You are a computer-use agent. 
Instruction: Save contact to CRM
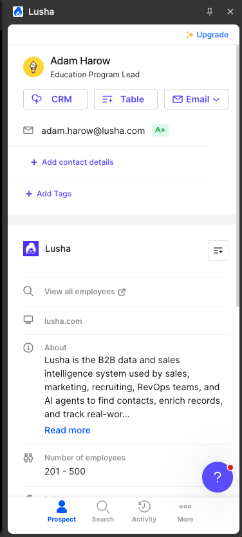55,99
